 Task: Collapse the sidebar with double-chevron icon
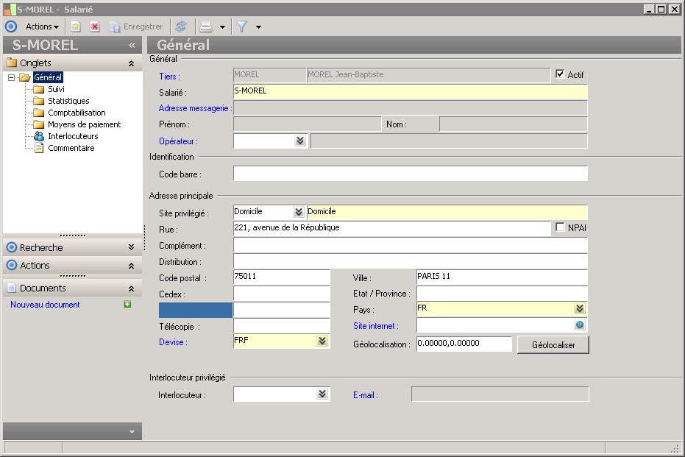click(132, 45)
